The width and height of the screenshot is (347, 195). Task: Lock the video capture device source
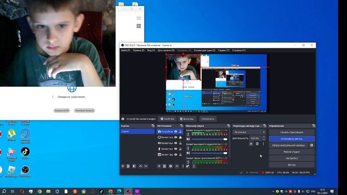pyautogui.click(x=181, y=132)
